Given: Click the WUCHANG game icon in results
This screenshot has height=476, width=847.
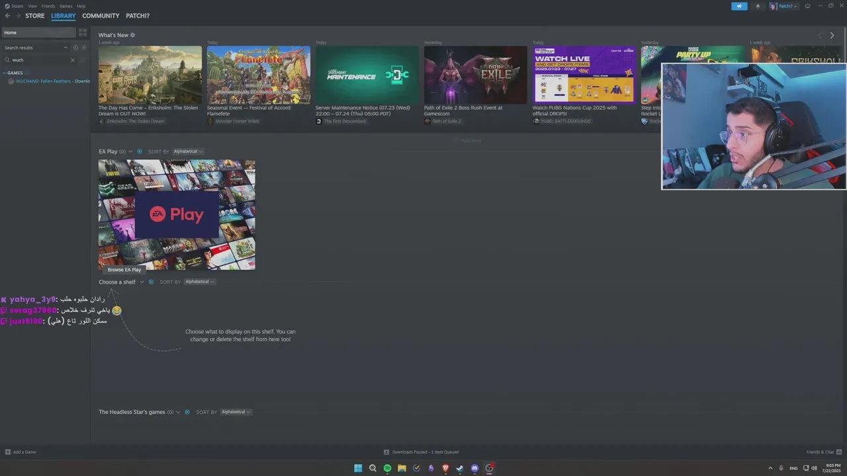Looking at the screenshot, I should point(11,81).
